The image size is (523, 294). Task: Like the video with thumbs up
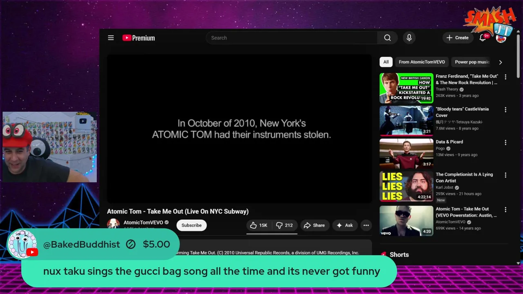(259, 225)
